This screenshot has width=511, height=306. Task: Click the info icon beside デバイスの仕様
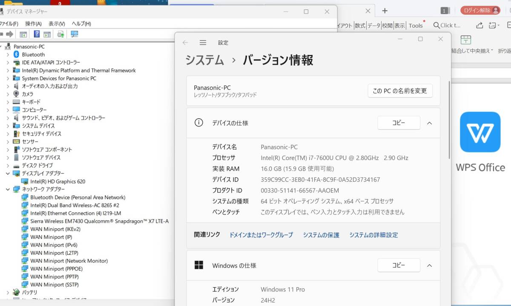click(x=199, y=123)
